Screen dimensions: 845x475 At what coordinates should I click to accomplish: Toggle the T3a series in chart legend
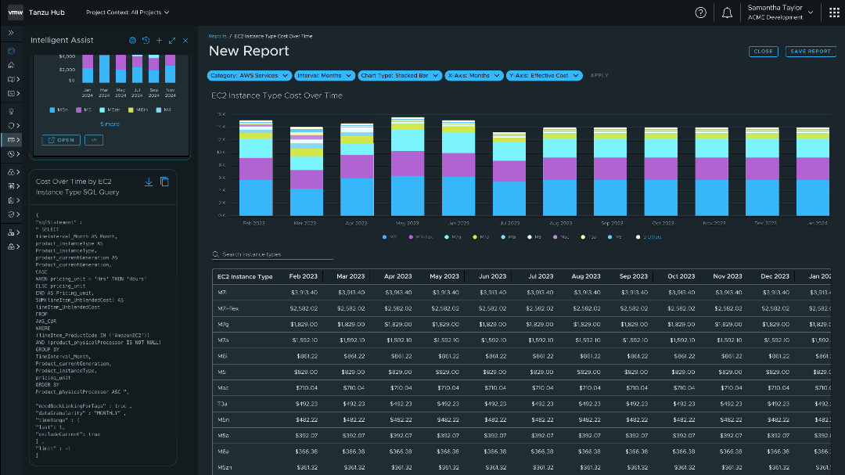click(x=588, y=237)
